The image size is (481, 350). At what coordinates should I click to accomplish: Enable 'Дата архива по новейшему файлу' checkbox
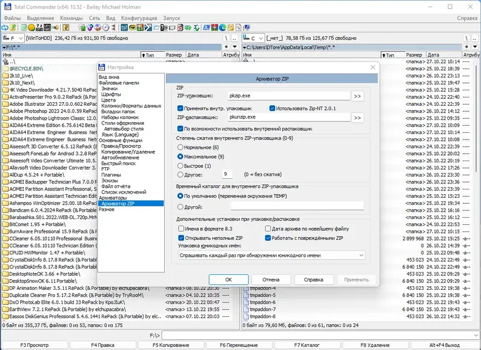pos(268,229)
